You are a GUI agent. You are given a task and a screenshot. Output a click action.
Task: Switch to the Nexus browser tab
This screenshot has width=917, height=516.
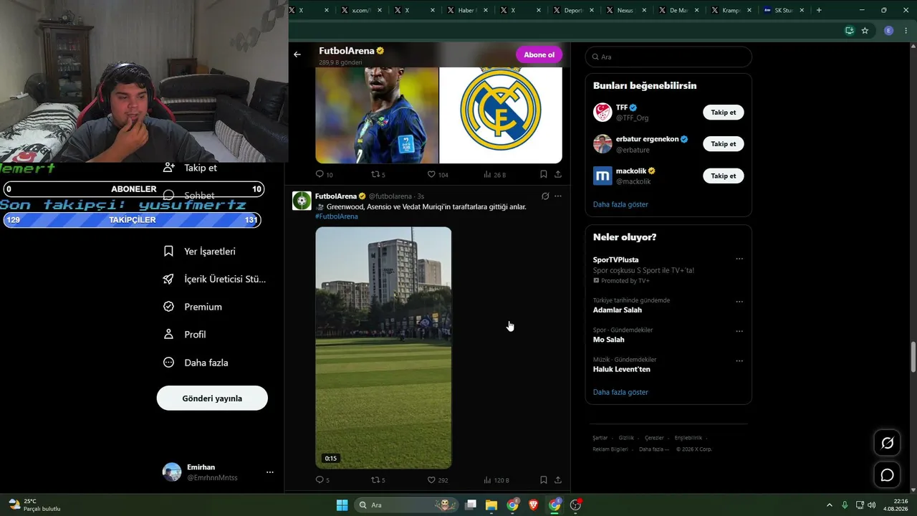[x=625, y=10]
